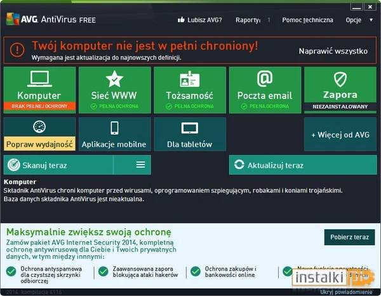This screenshot has width=381, height=296.
Task: Click the Twój komputer nie jest chroniony headline
Action: tap(145, 46)
